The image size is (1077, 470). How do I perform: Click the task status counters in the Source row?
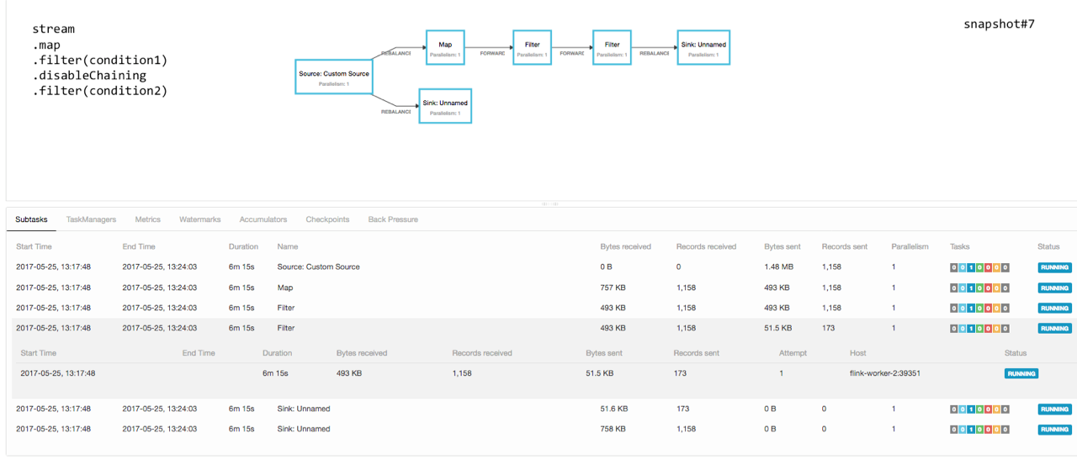tap(979, 267)
